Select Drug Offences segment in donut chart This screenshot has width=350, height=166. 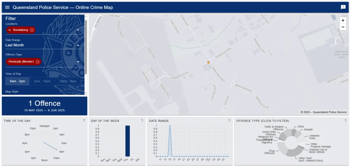(x=282, y=147)
